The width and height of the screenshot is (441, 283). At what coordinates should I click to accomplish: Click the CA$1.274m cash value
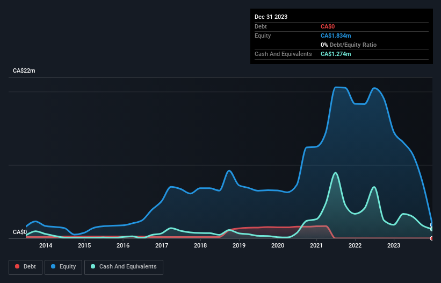[x=336, y=54]
